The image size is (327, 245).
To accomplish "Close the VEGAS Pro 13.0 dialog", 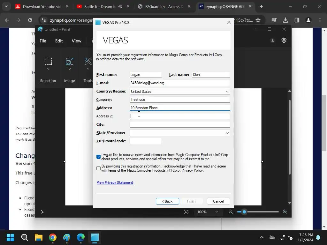I will (229, 22).
